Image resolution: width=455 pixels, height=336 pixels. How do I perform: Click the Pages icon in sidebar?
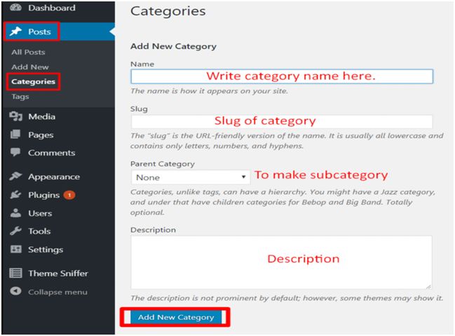(15, 135)
